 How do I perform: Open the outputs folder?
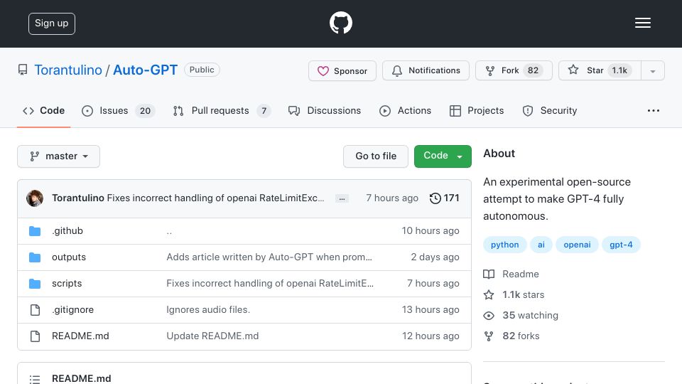(69, 257)
